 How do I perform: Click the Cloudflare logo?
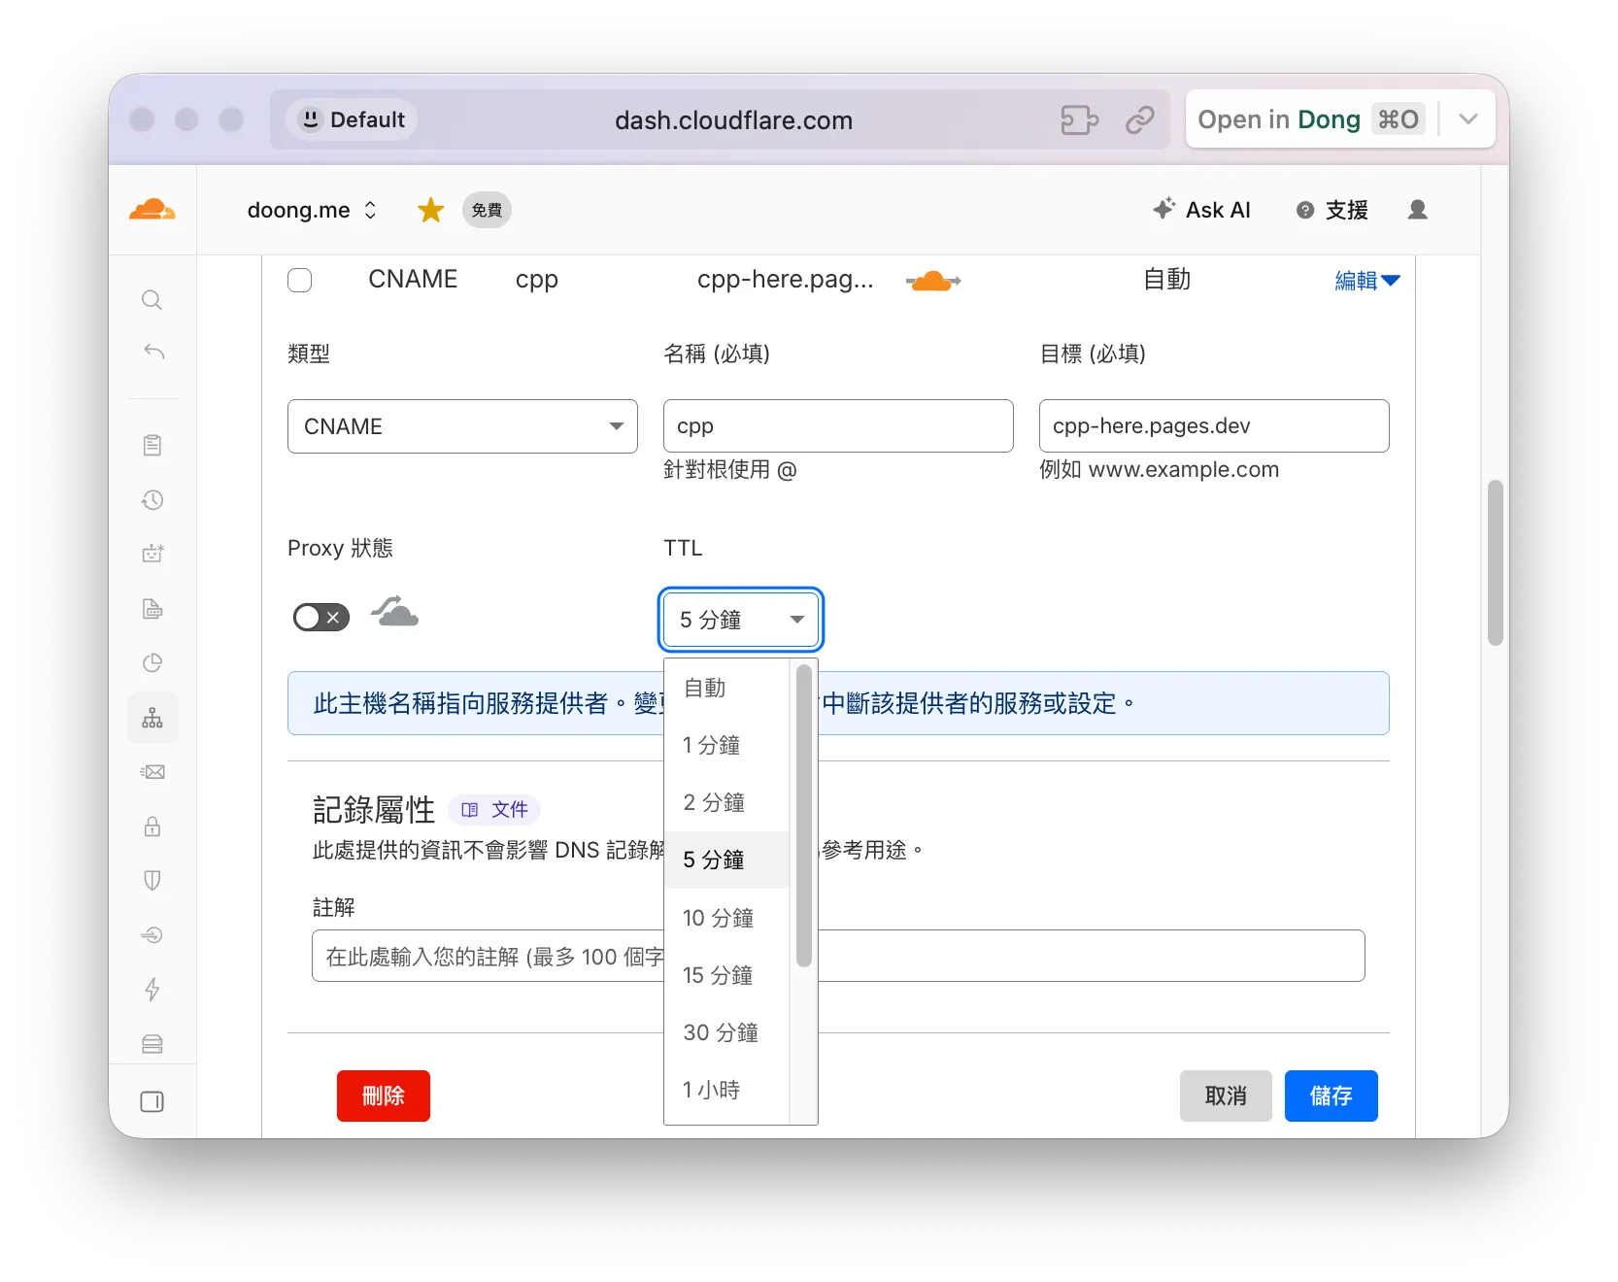pyautogui.click(x=152, y=209)
